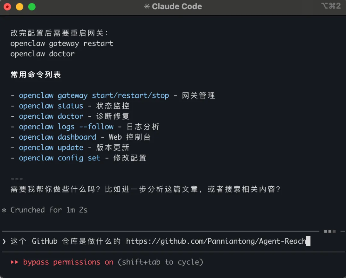Click the yellow minimize window button
The image size is (346, 278).
click(20, 7)
